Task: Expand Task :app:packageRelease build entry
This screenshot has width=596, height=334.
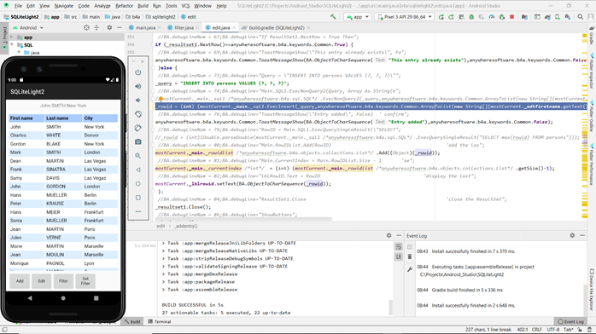Action: pos(164,282)
